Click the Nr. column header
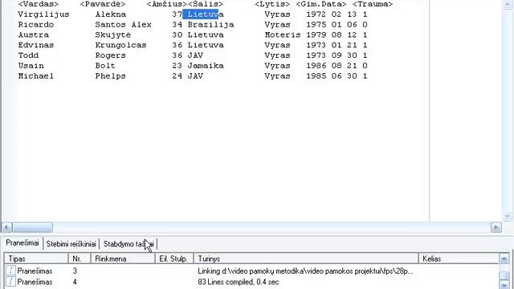 click(x=80, y=258)
